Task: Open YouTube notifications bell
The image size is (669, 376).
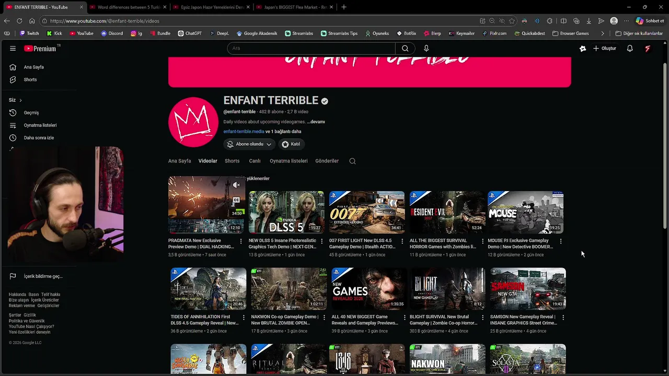Action: (630, 48)
